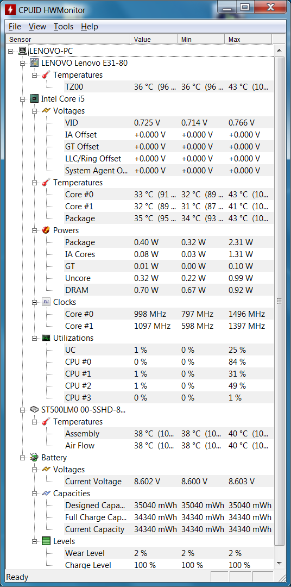Click the LENOVO-PC computer icon
This screenshot has height=587, width=291.
(x=22, y=51)
